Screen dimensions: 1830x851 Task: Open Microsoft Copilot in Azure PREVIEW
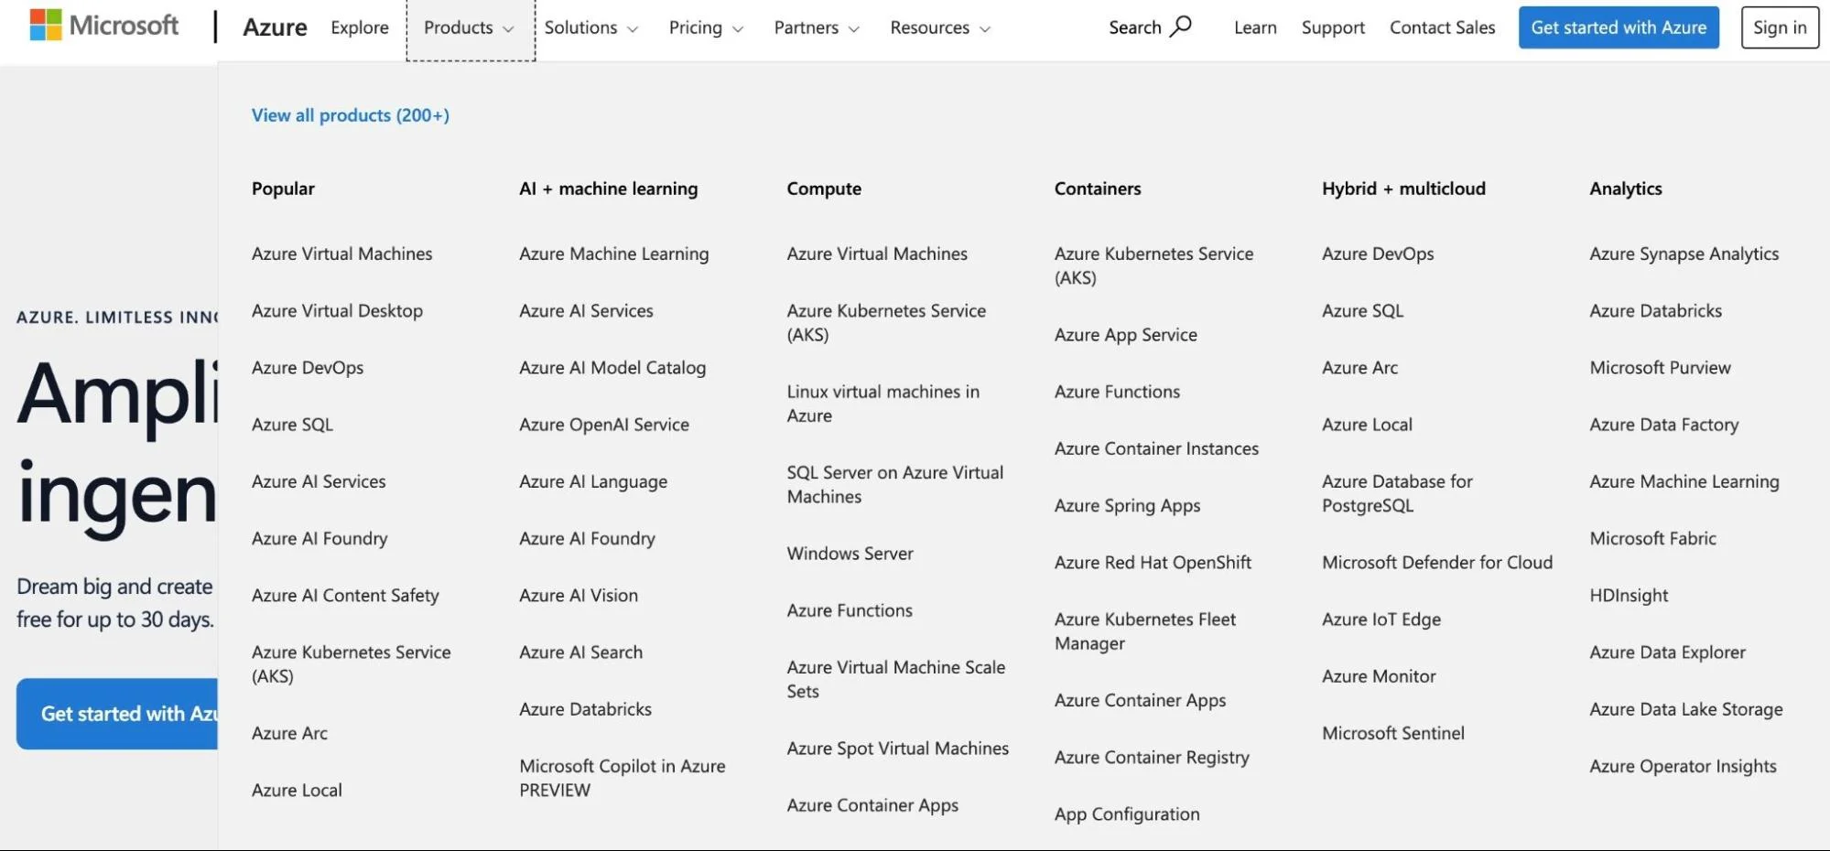623,778
